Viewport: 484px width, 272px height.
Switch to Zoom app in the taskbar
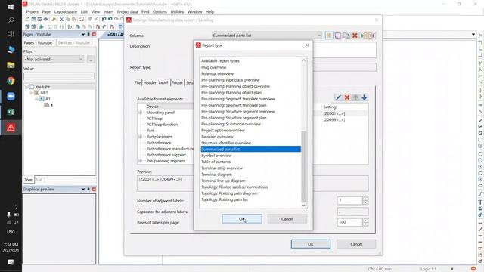click(11, 96)
